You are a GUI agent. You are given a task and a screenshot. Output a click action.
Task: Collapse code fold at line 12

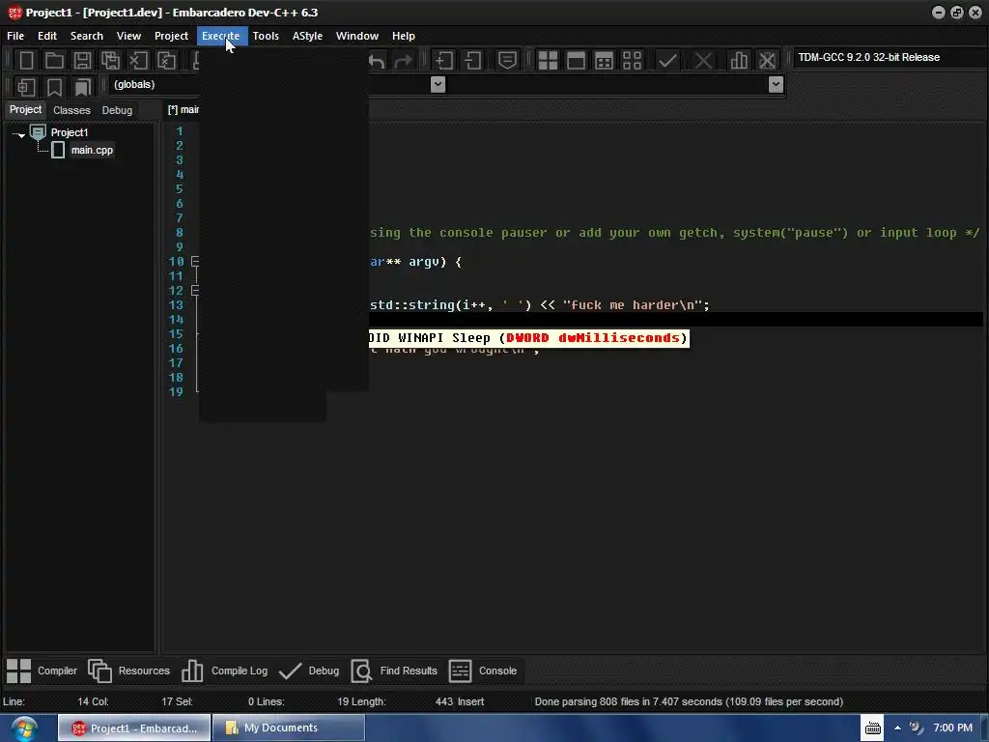click(x=195, y=290)
